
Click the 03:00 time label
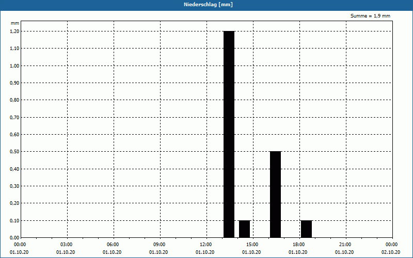pyautogui.click(x=67, y=245)
